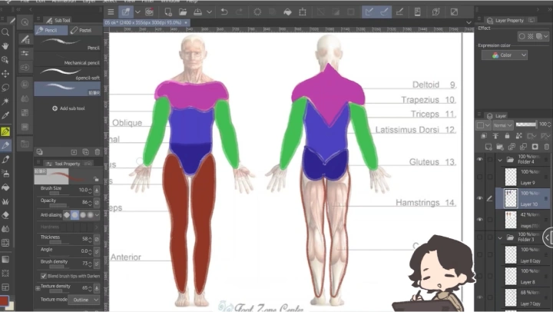Toggle visibility of Folder 4
Image resolution: width=553 pixels, height=312 pixels.
[479, 160]
